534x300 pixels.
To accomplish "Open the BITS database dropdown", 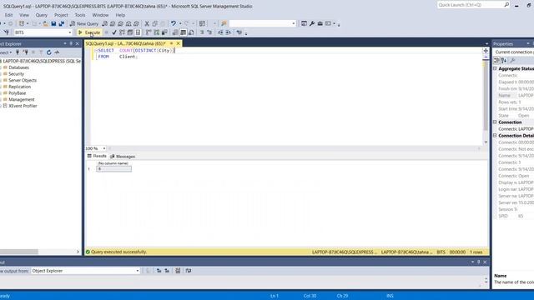I will click(x=70, y=32).
